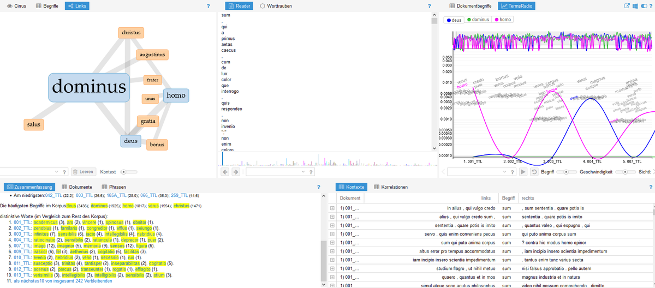Show next 10 of 242 remaining documents

63,280
